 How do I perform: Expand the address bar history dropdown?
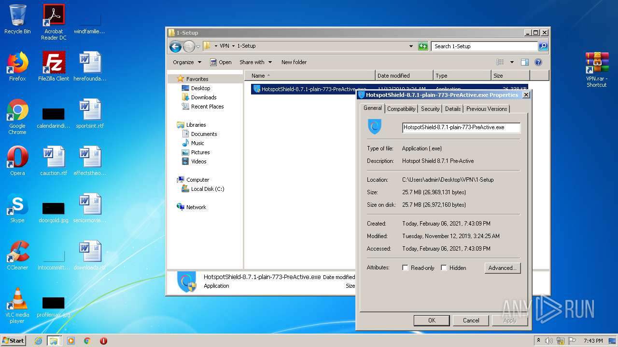coord(411,46)
